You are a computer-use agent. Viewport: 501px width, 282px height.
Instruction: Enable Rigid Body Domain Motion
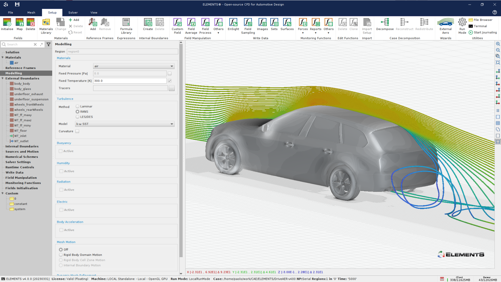tap(61, 255)
